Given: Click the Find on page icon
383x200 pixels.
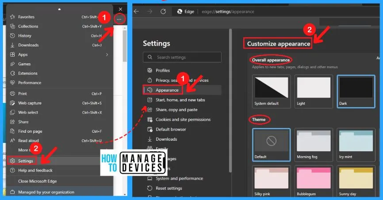Looking at the screenshot, I should (x=12, y=131).
